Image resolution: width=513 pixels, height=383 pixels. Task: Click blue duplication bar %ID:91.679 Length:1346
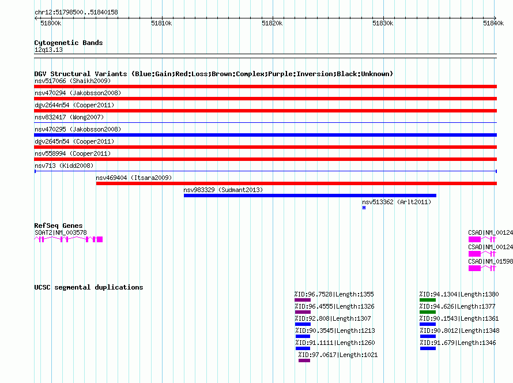pyautogui.click(x=428, y=348)
